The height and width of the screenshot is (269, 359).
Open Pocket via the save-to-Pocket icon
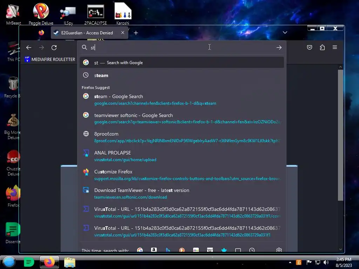pyautogui.click(x=309, y=47)
